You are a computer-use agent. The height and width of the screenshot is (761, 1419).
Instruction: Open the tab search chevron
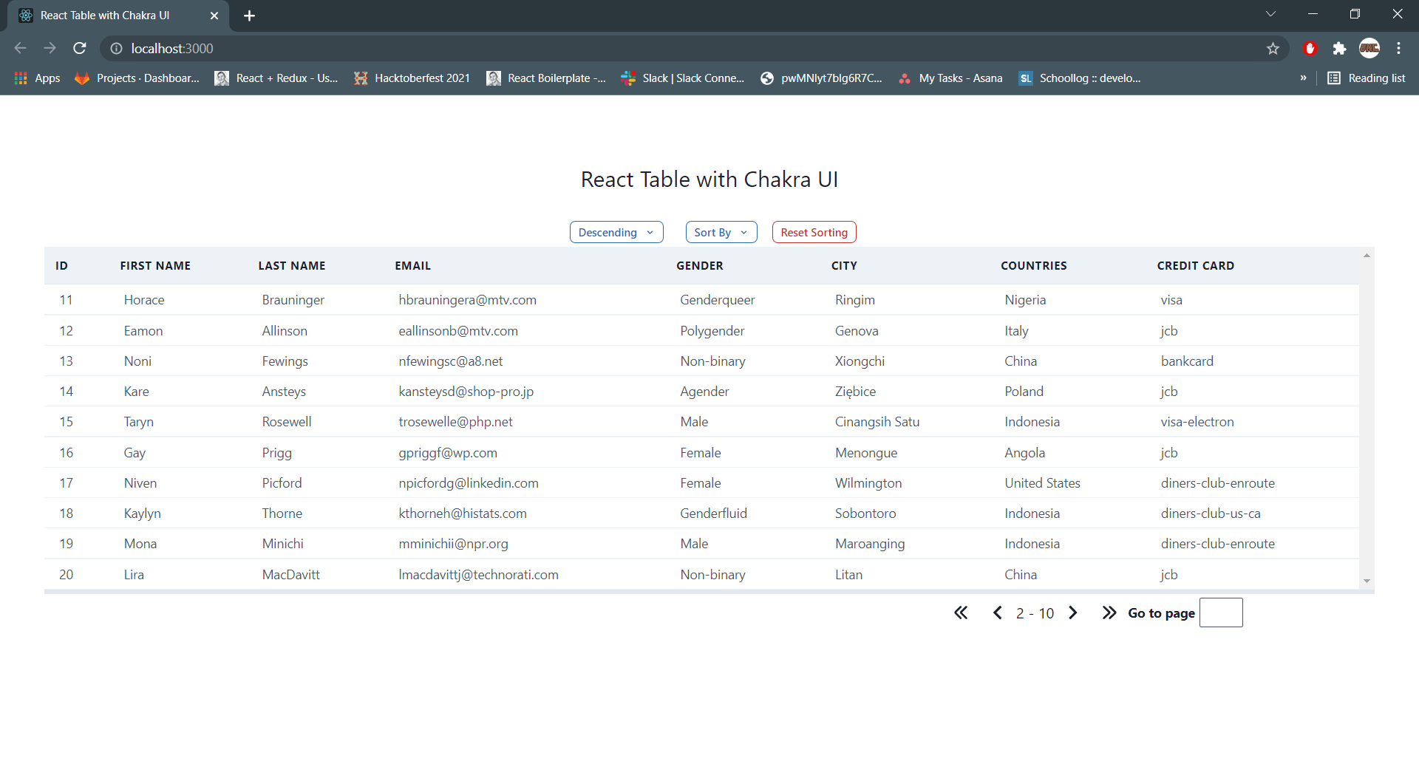tap(1270, 13)
